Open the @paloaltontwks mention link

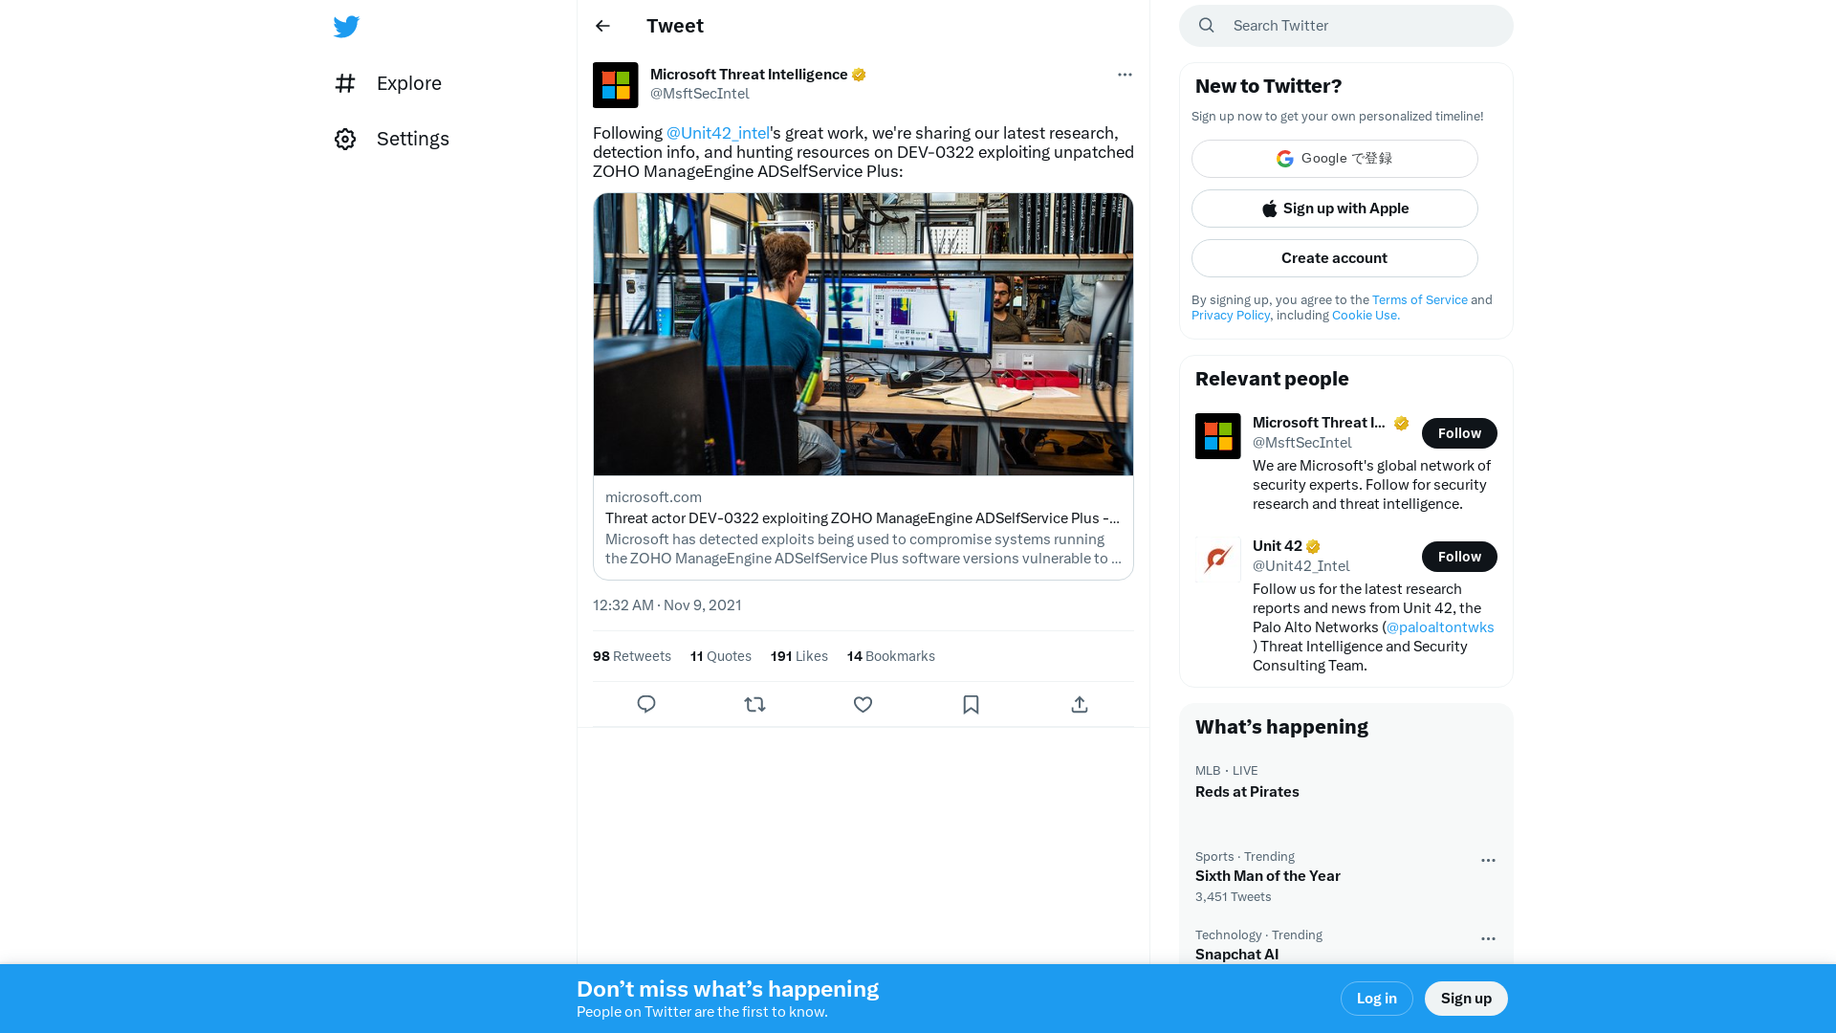(1440, 627)
